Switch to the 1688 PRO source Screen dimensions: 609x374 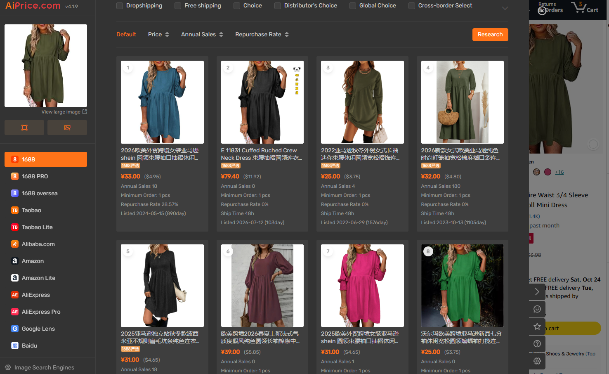(x=46, y=176)
